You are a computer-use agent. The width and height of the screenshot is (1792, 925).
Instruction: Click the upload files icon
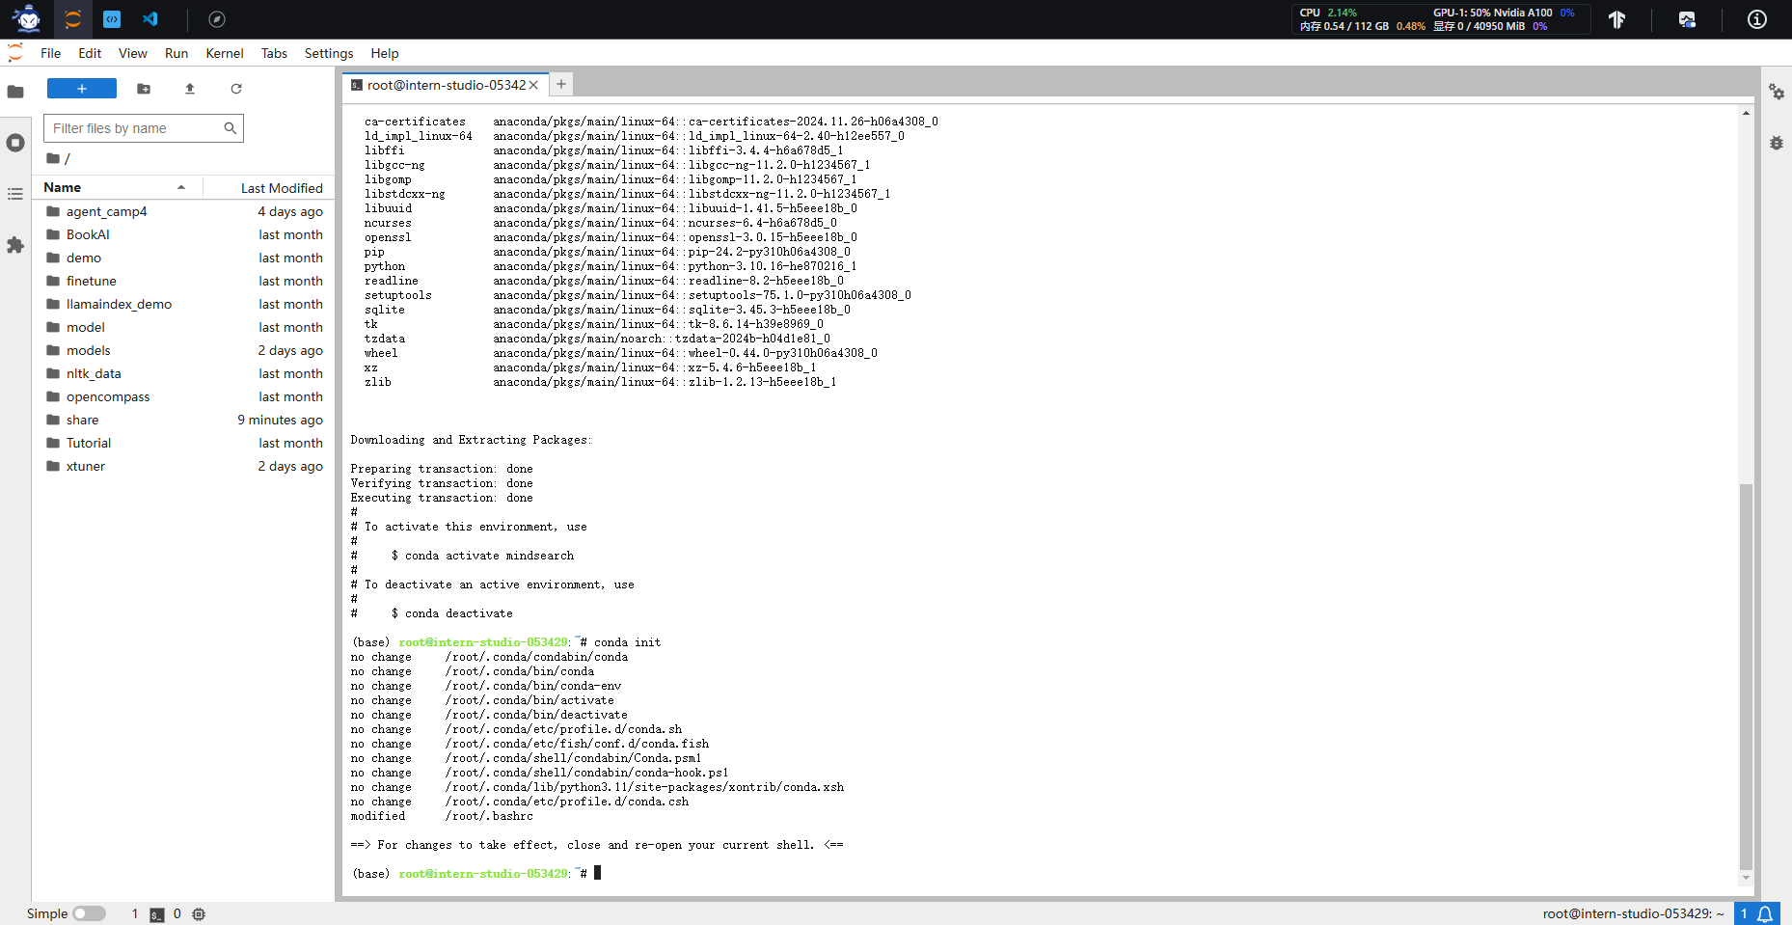click(190, 89)
